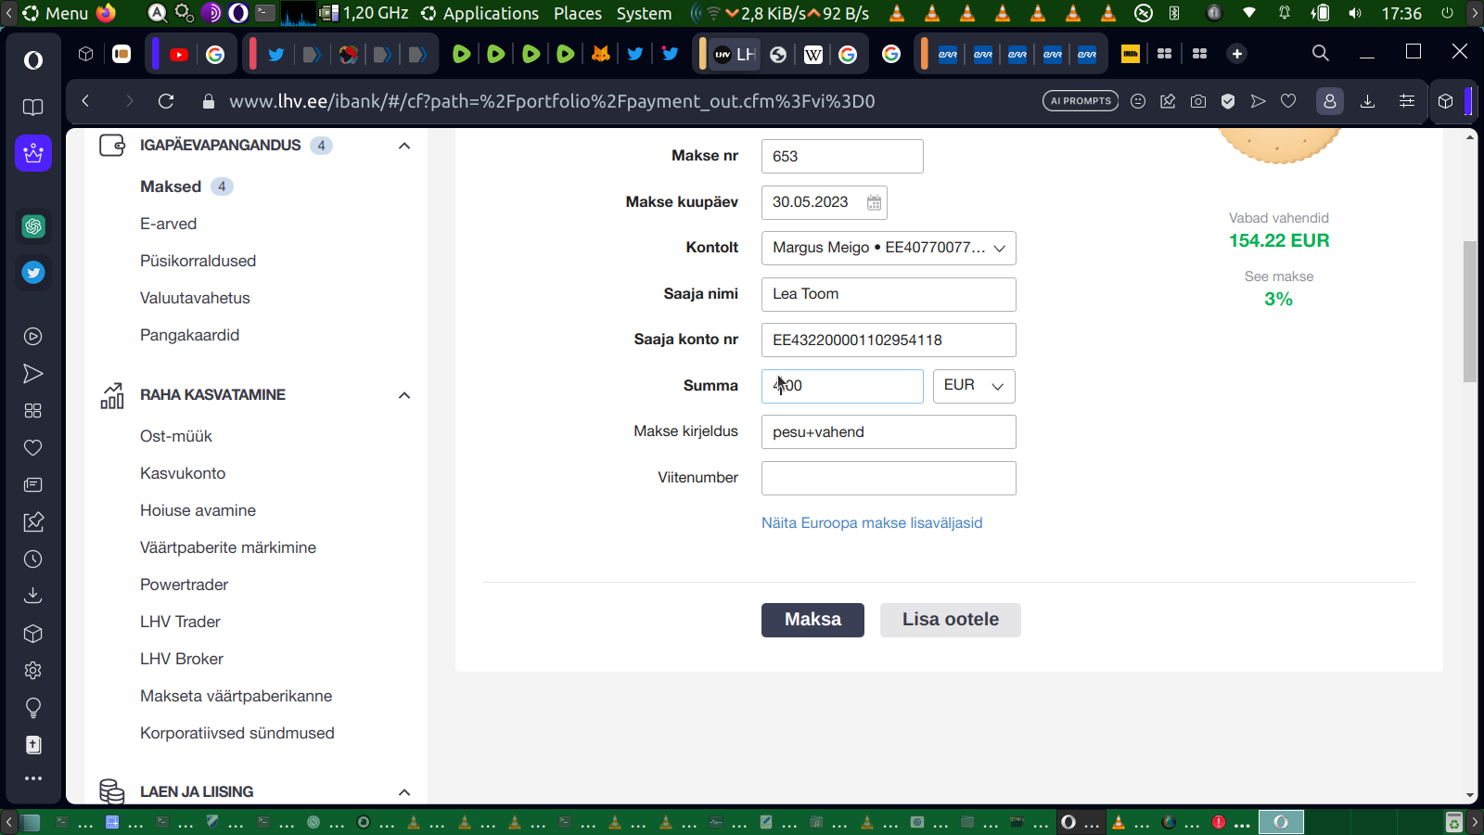Open the lightbulb tips icon in sidebar
This screenshot has width=1484, height=835.
click(33, 708)
